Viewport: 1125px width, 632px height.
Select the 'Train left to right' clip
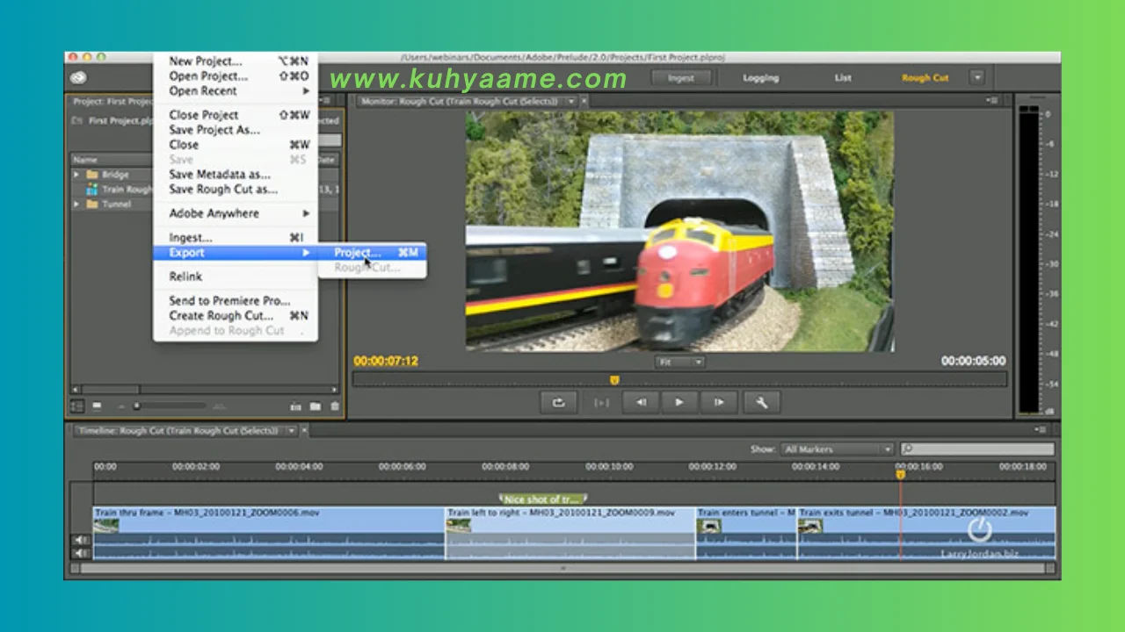pos(570,533)
